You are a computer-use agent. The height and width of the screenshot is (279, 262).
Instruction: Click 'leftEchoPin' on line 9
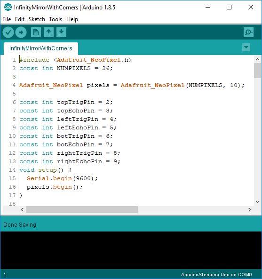pyautogui.click(x=78, y=128)
